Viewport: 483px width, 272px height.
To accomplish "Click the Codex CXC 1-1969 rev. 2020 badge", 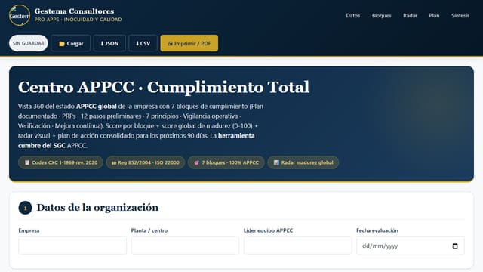I will point(60,162).
